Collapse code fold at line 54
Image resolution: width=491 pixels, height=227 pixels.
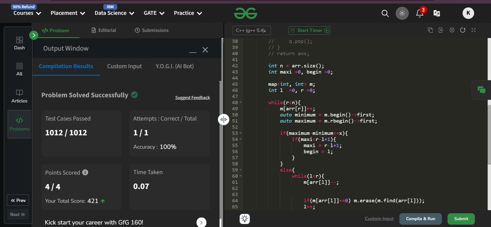pos(241,139)
